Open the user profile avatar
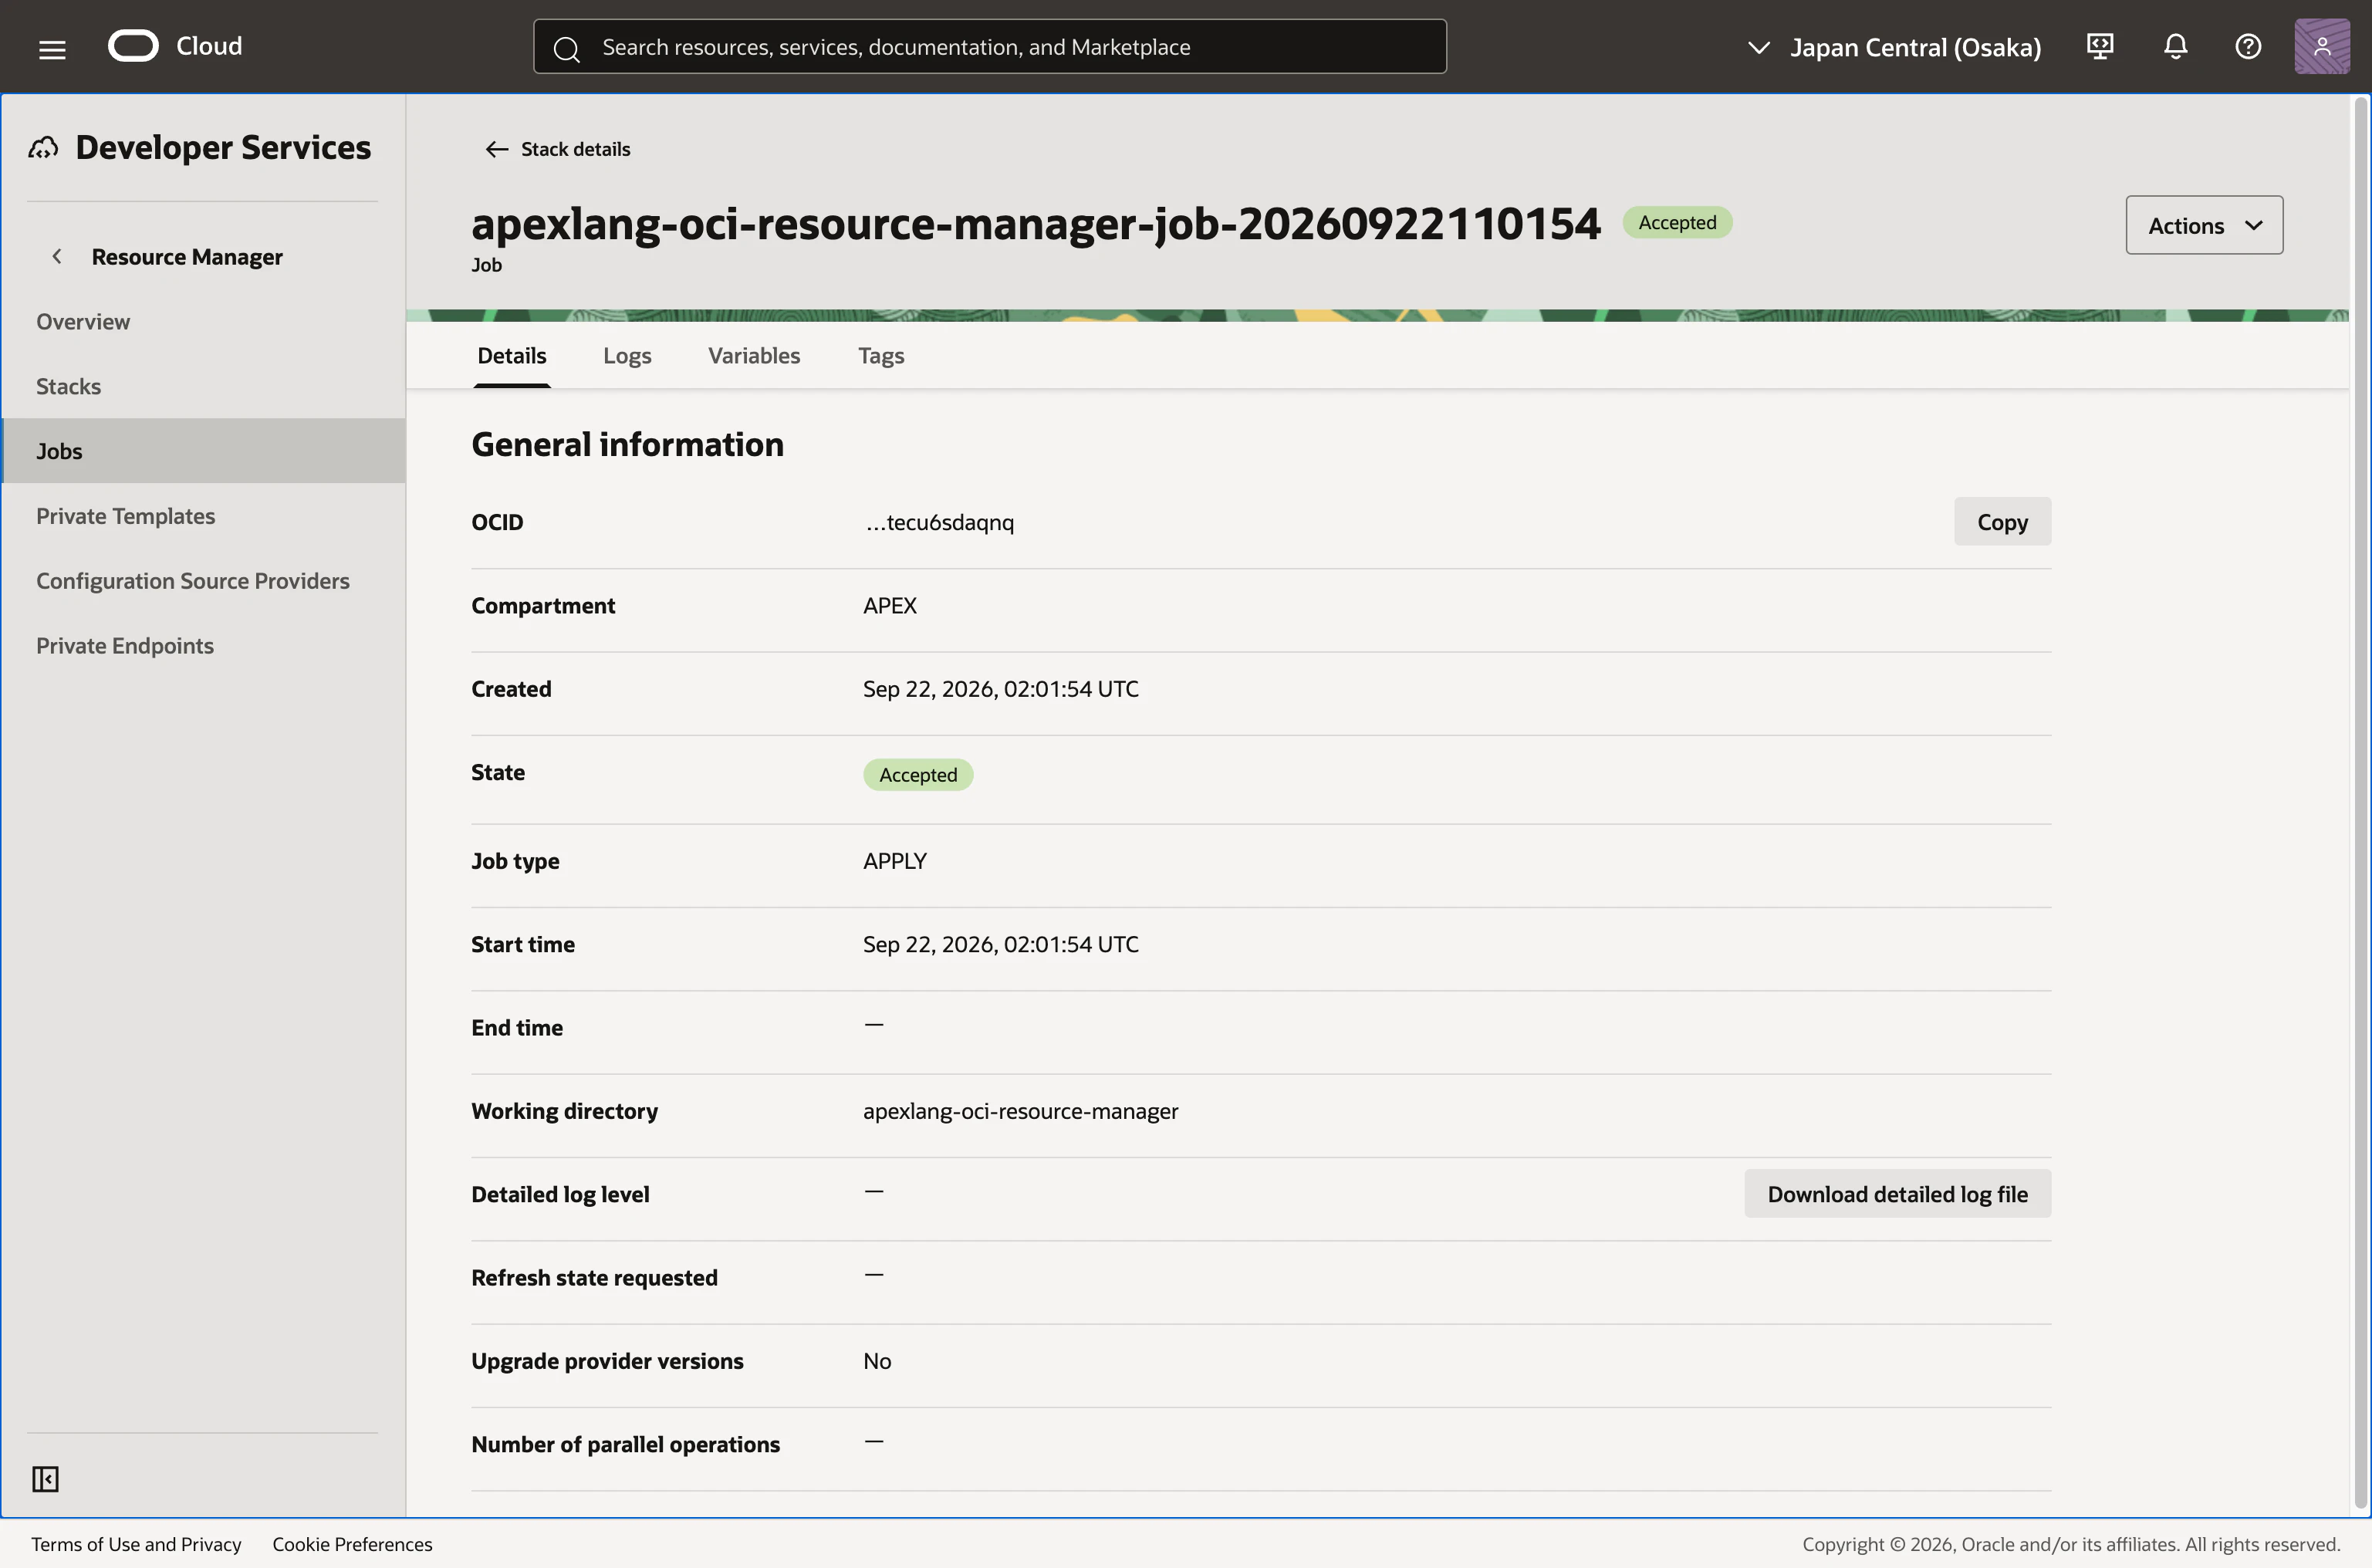This screenshot has height=1568, width=2372. pyautogui.click(x=2322, y=46)
